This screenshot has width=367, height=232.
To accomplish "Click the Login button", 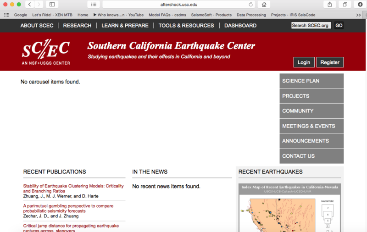I will (x=304, y=62).
